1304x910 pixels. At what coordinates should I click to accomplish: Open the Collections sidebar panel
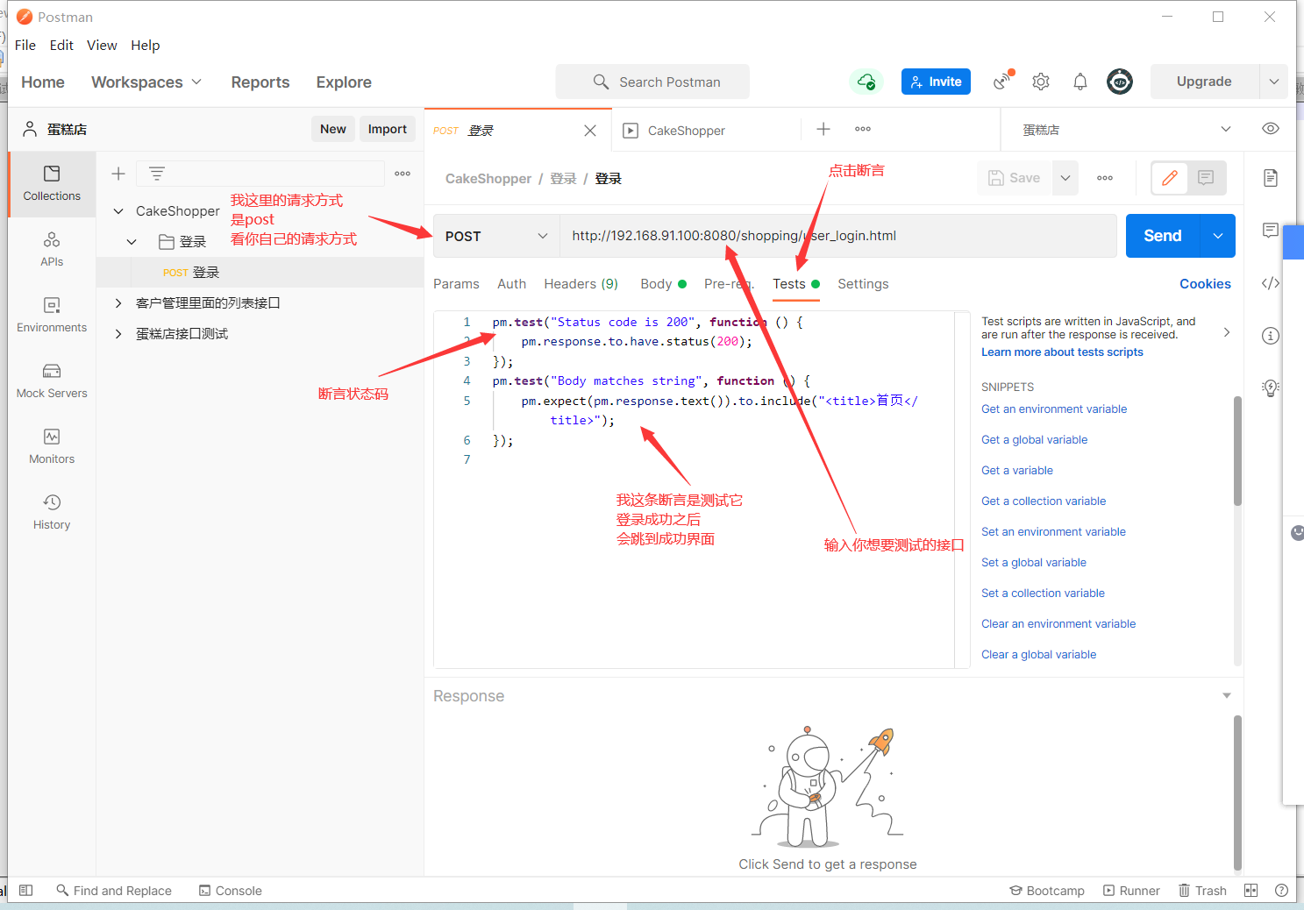pyautogui.click(x=52, y=184)
